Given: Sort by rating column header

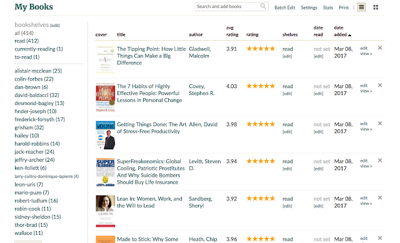Looking at the screenshot, I should [252, 34].
